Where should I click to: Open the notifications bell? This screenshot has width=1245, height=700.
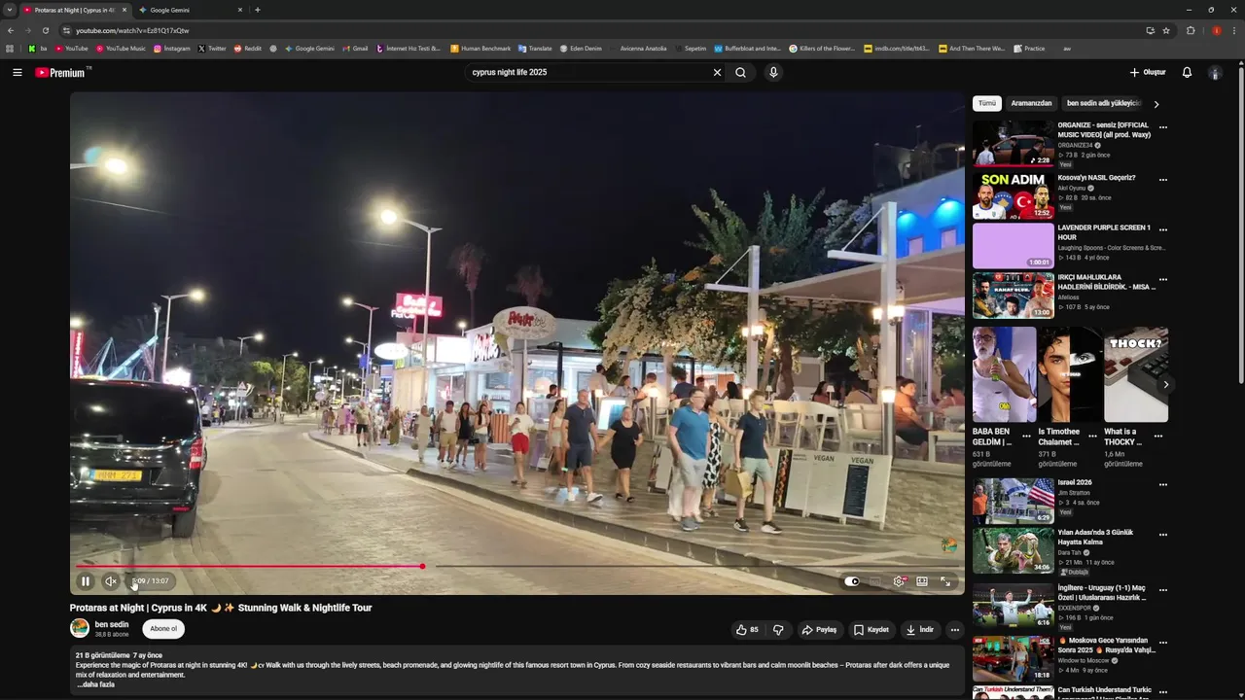tap(1187, 72)
